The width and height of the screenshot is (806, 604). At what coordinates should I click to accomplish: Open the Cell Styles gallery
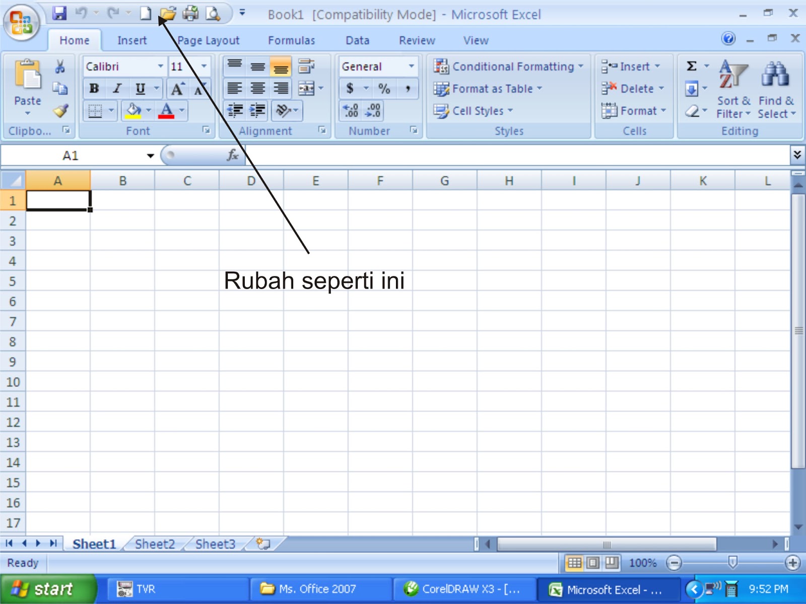pyautogui.click(x=473, y=111)
